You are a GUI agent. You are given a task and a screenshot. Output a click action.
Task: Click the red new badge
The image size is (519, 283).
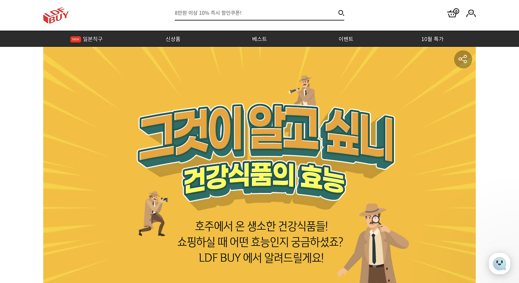click(75, 39)
